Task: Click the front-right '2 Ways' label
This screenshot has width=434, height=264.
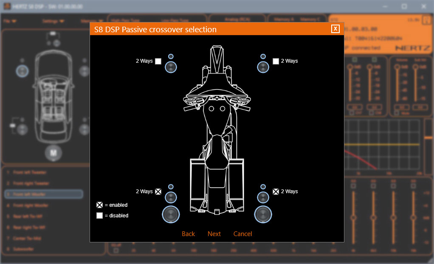Action: coord(289,61)
